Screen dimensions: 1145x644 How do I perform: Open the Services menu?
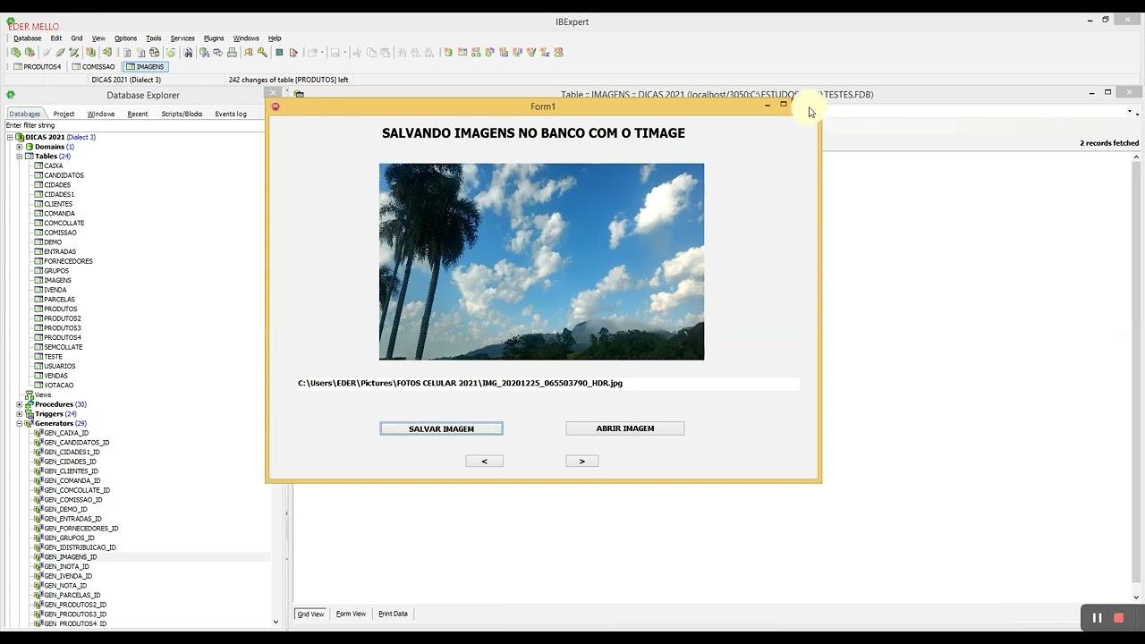182,38
